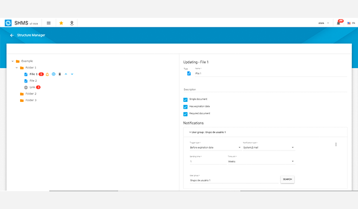The height and width of the screenshot is (209, 358).
Task: Click the SHMS logo icon
Action: point(8,23)
